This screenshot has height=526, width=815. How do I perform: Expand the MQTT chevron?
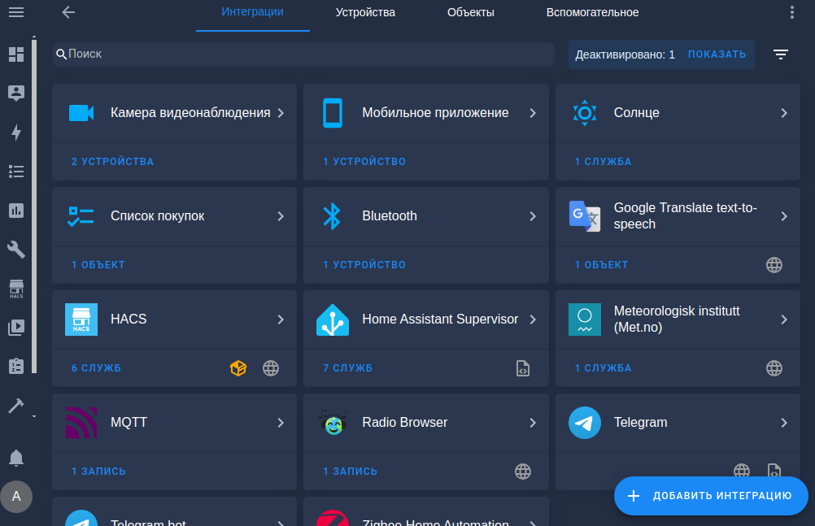[281, 423]
